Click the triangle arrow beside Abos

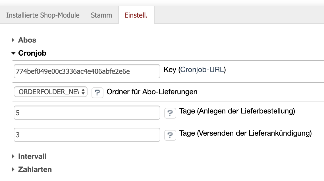(x=13, y=40)
